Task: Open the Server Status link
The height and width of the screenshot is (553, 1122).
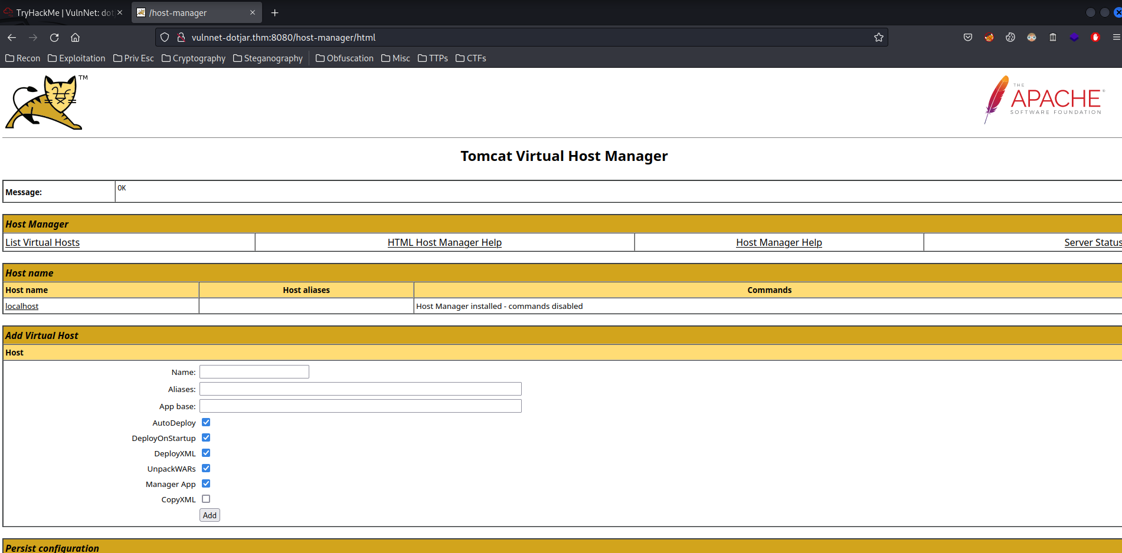Action: point(1093,242)
